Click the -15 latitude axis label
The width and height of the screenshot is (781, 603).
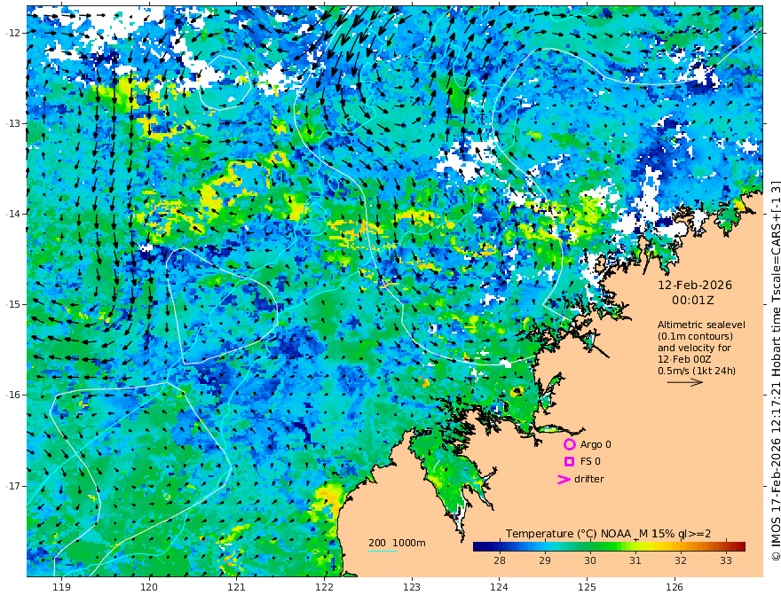click(13, 304)
